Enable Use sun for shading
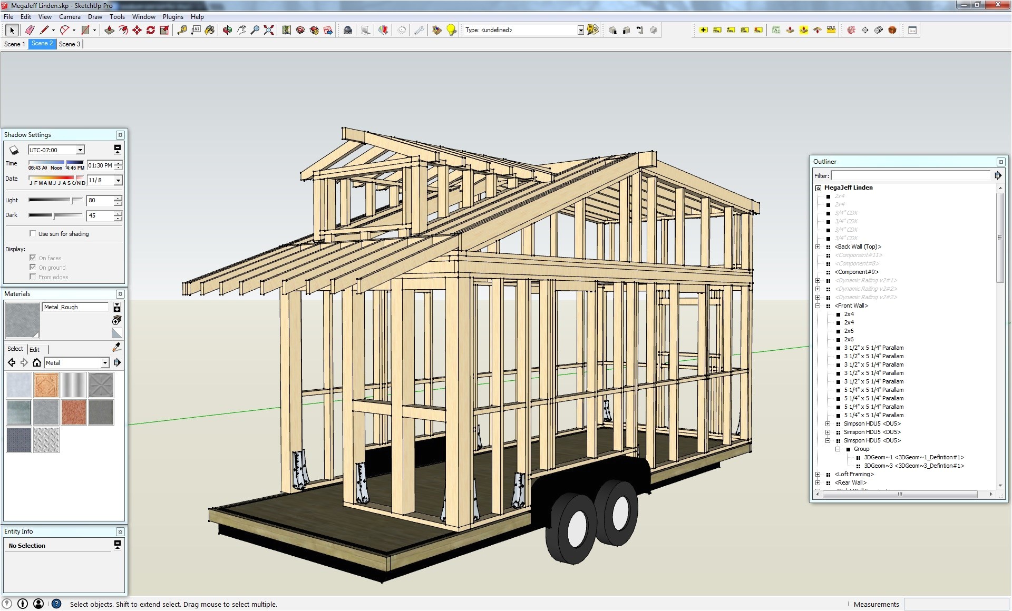Image resolution: width=1012 pixels, height=611 pixels. 33,233
